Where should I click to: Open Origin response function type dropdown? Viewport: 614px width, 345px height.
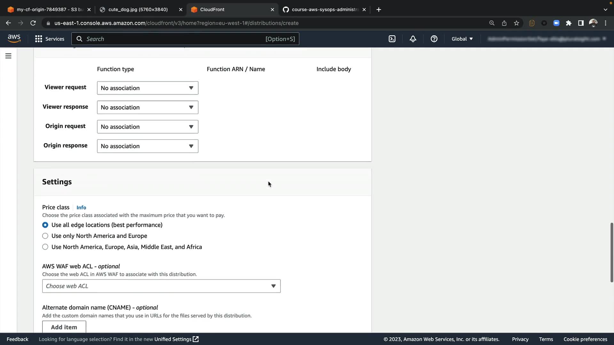[x=147, y=146]
